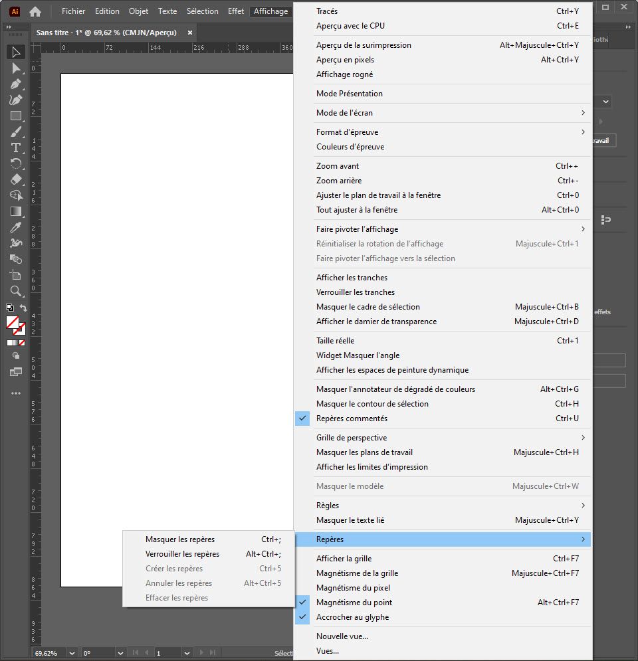Go to Illustrator Home screen
Screen dimensions: 638x661
point(35,11)
